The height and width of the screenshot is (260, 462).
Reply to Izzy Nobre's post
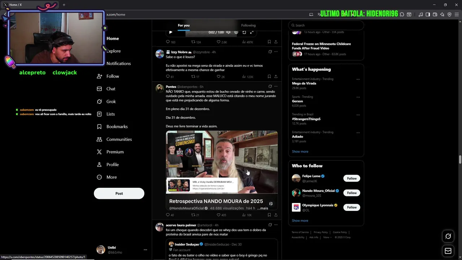[168, 77]
